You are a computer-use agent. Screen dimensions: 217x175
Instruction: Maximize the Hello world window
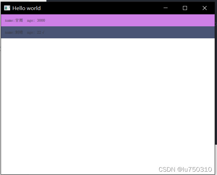point(185,8)
